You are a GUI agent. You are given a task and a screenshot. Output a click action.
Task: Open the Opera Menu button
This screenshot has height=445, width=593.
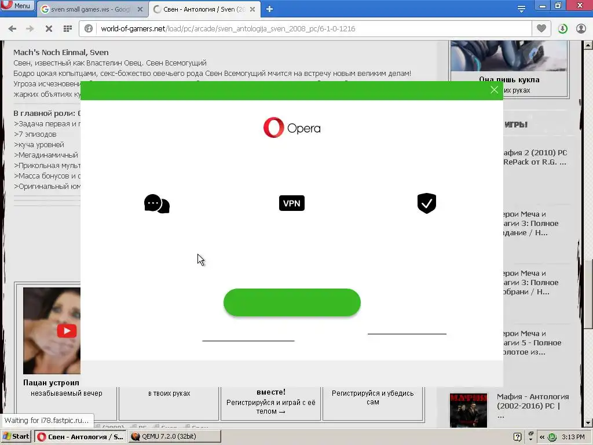point(17,5)
